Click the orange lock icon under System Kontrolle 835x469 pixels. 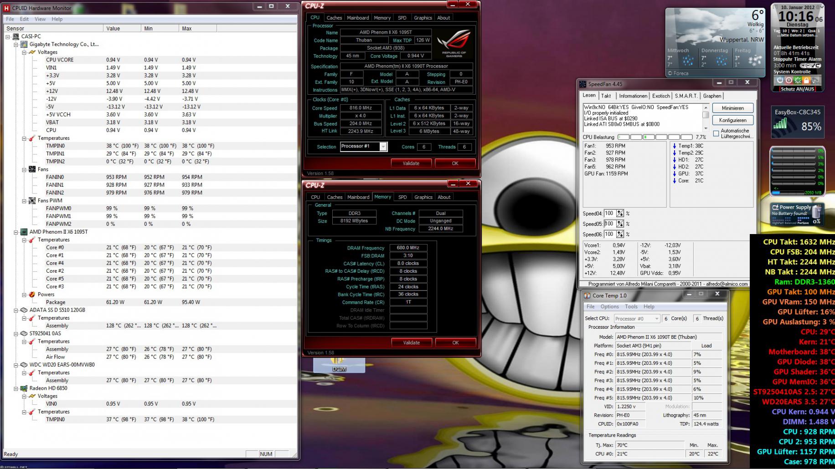[806, 80]
